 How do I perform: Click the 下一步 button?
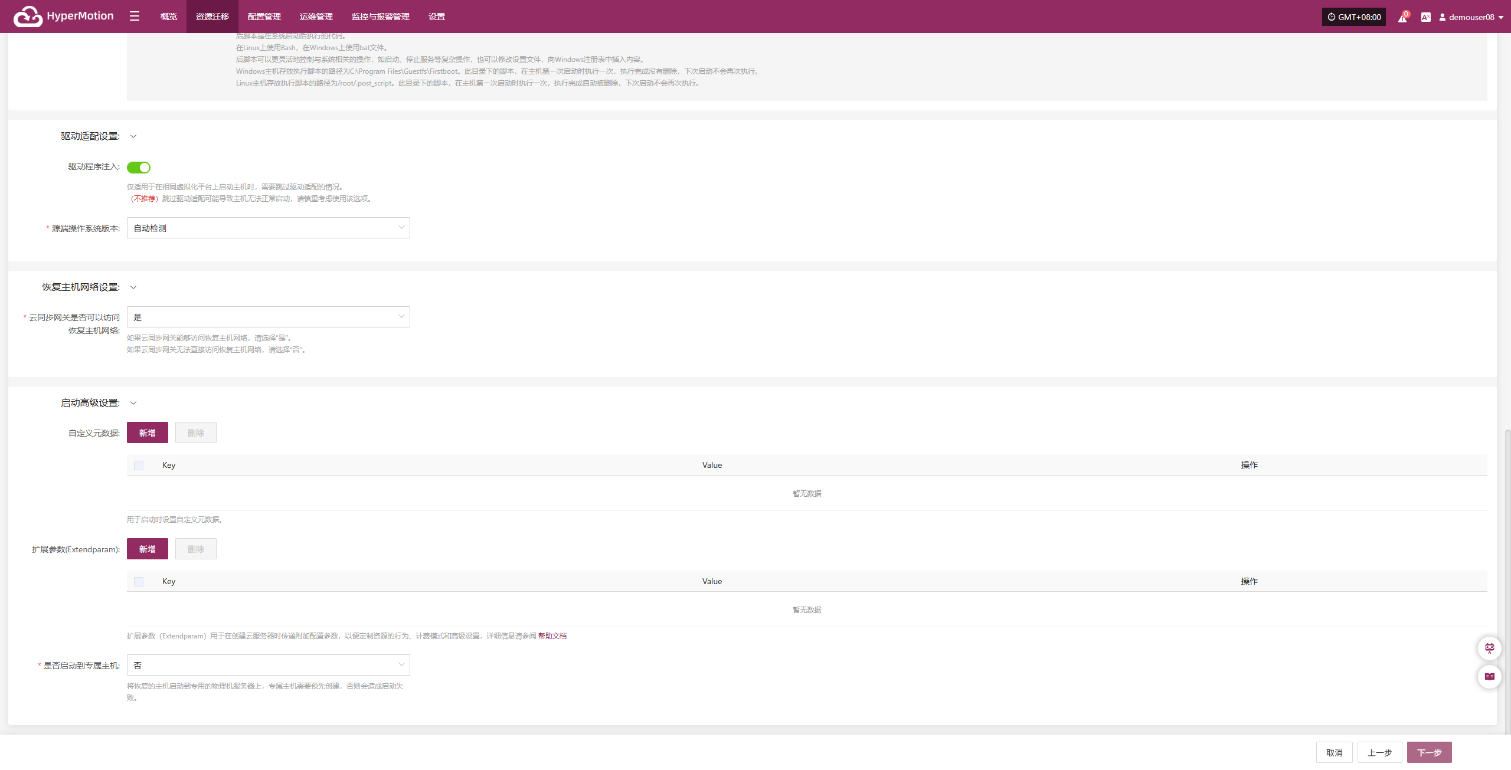[1429, 752]
